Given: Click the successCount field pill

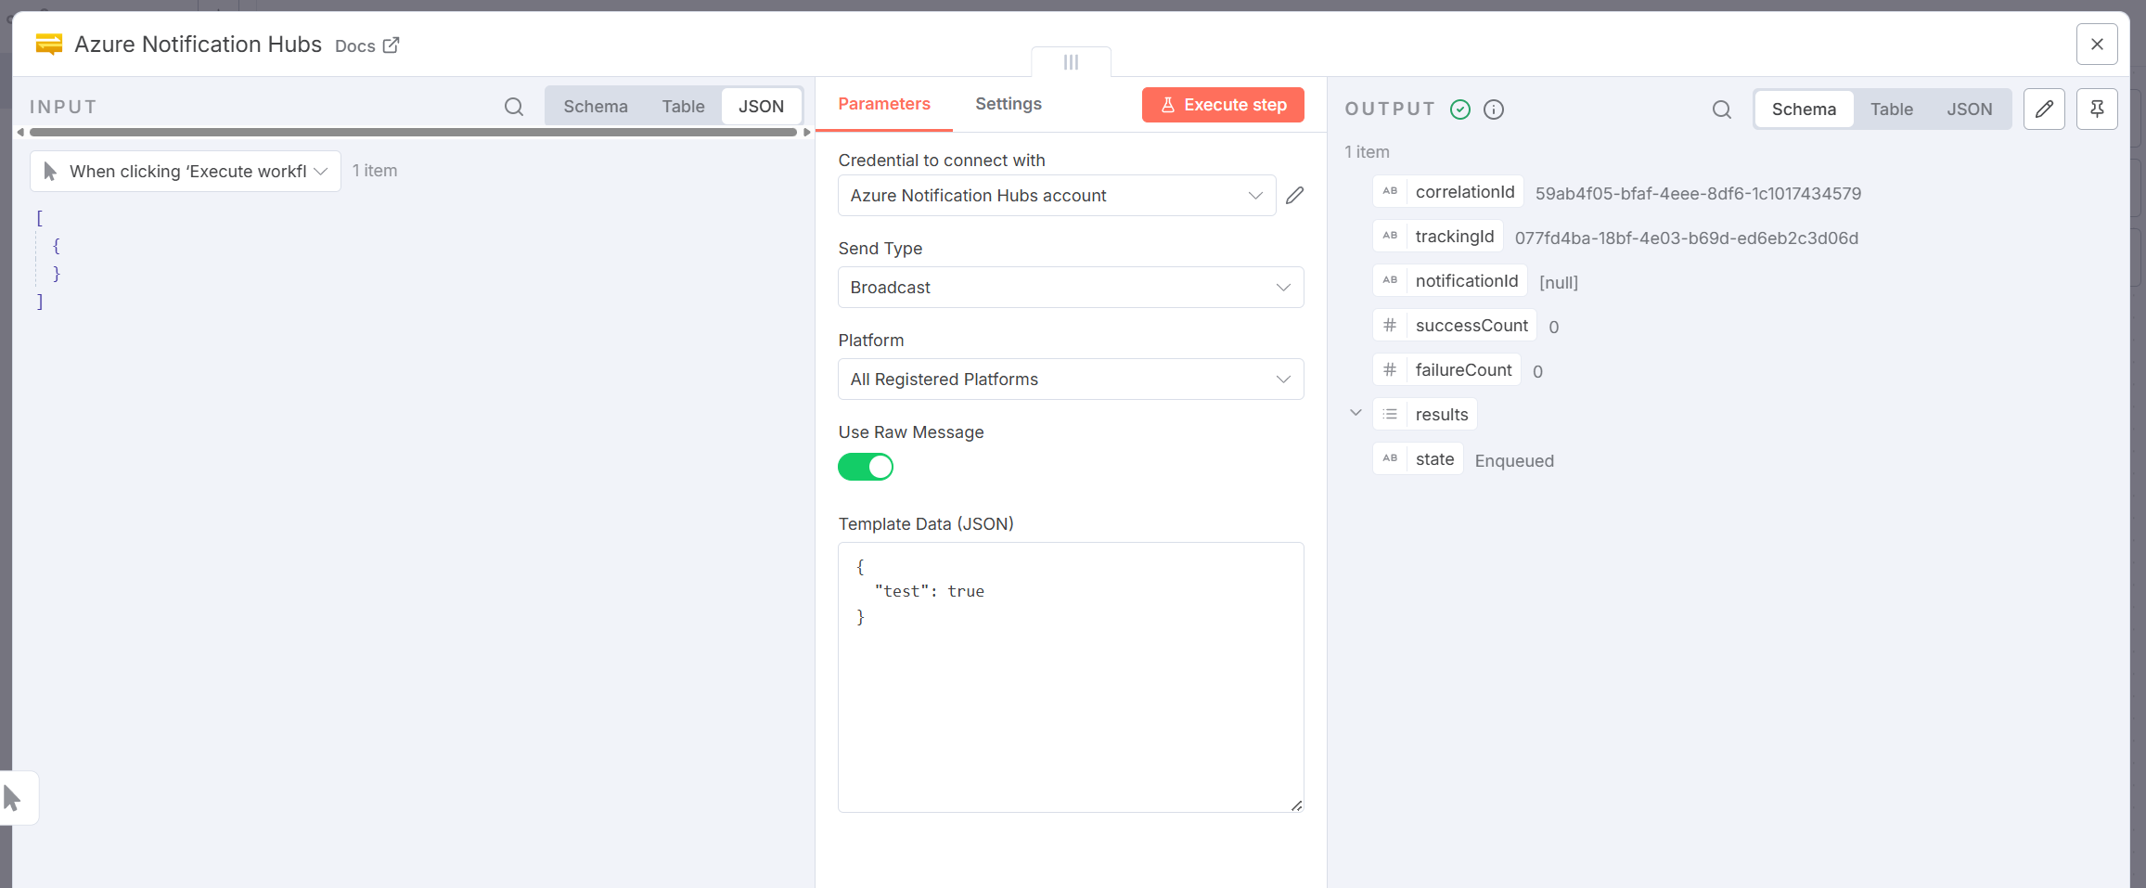Looking at the screenshot, I should click(x=1454, y=325).
